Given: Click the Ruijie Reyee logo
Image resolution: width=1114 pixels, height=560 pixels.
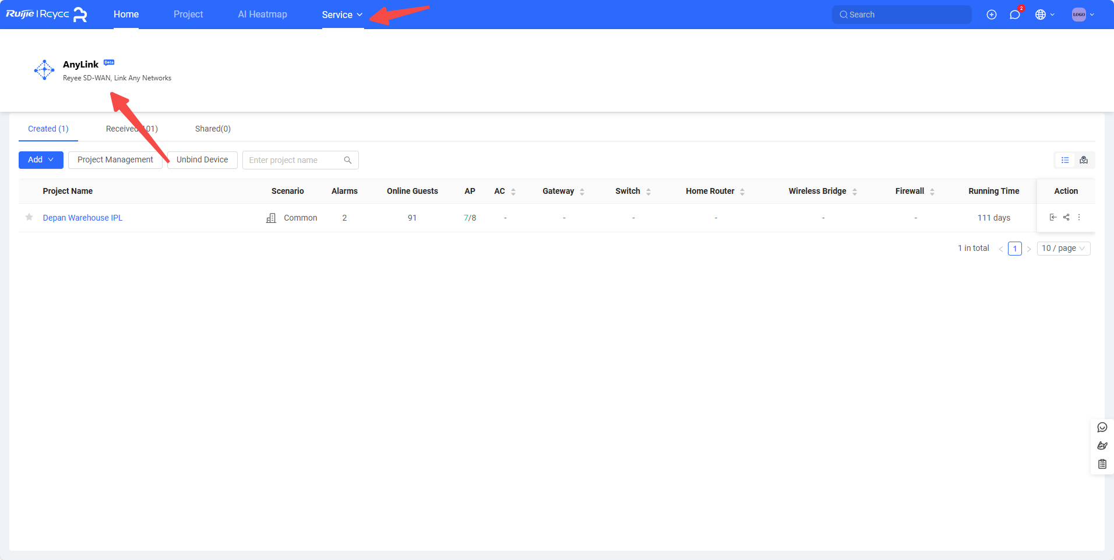Looking at the screenshot, I should click(47, 15).
